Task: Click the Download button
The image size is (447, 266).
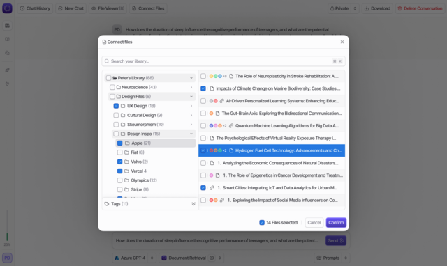Action: [377, 8]
